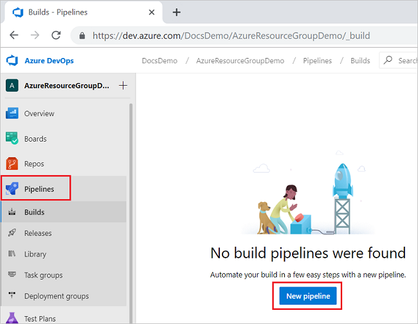Viewport: 418px width, 324px height.
Task: Click the AzureResourceGroupDemo breadcrumb
Action: click(x=240, y=61)
